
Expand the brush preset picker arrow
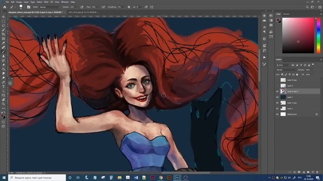(24, 7)
